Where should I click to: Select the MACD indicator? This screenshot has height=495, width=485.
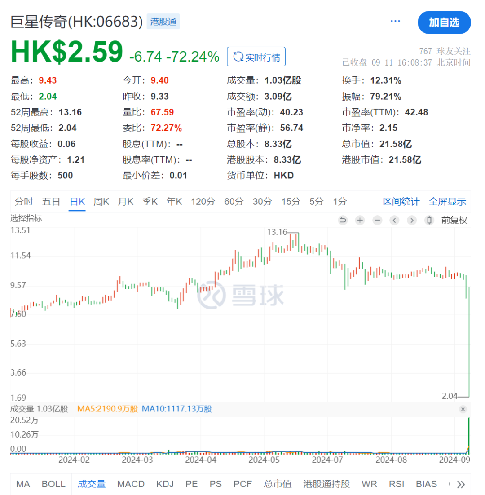pyautogui.click(x=131, y=484)
